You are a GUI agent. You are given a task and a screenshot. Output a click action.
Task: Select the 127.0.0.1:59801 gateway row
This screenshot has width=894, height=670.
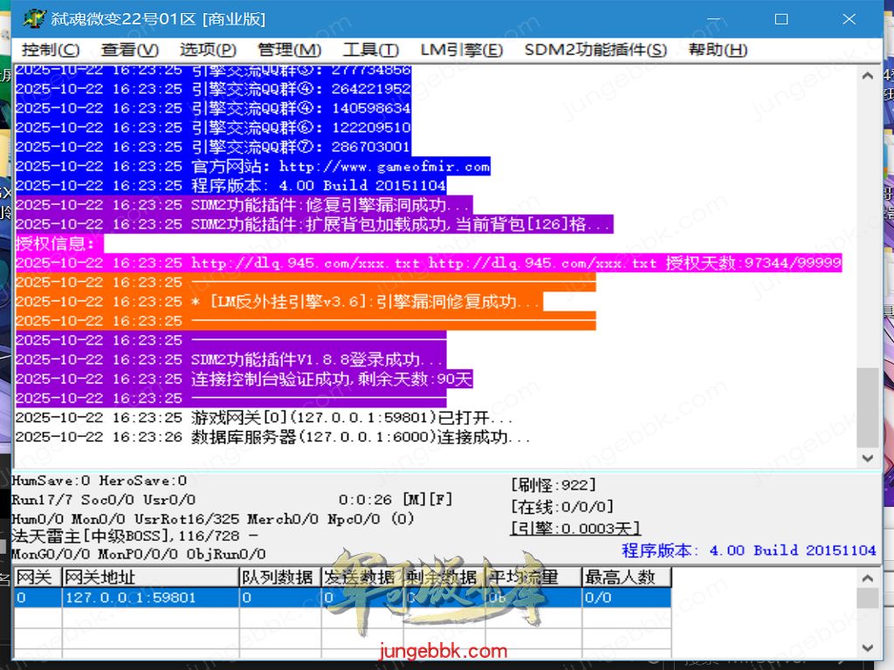pos(130,598)
